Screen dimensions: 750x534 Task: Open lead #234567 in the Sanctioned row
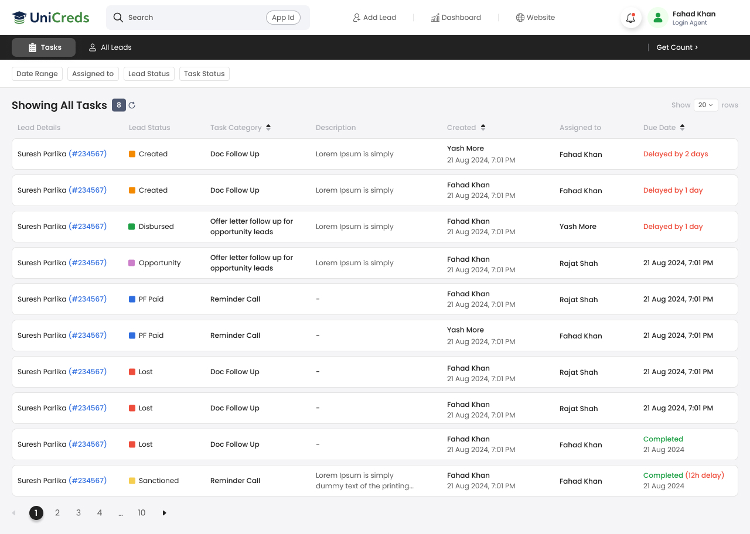click(88, 481)
